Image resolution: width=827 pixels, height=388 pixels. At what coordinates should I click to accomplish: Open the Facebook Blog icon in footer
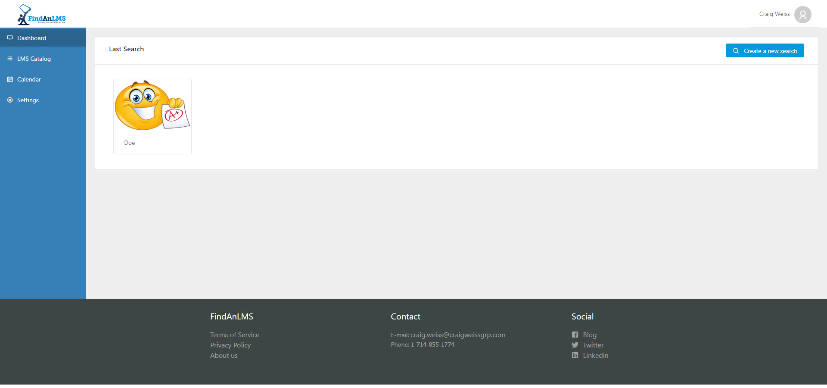575,335
